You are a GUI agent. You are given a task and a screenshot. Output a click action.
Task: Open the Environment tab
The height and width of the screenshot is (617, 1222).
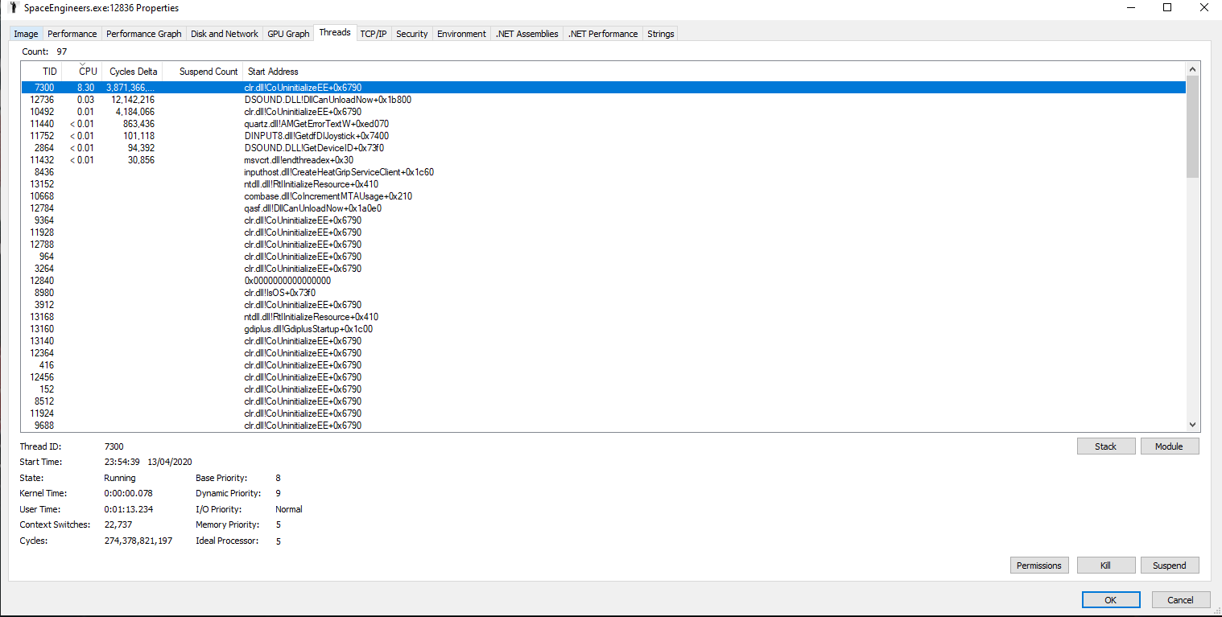click(x=461, y=34)
